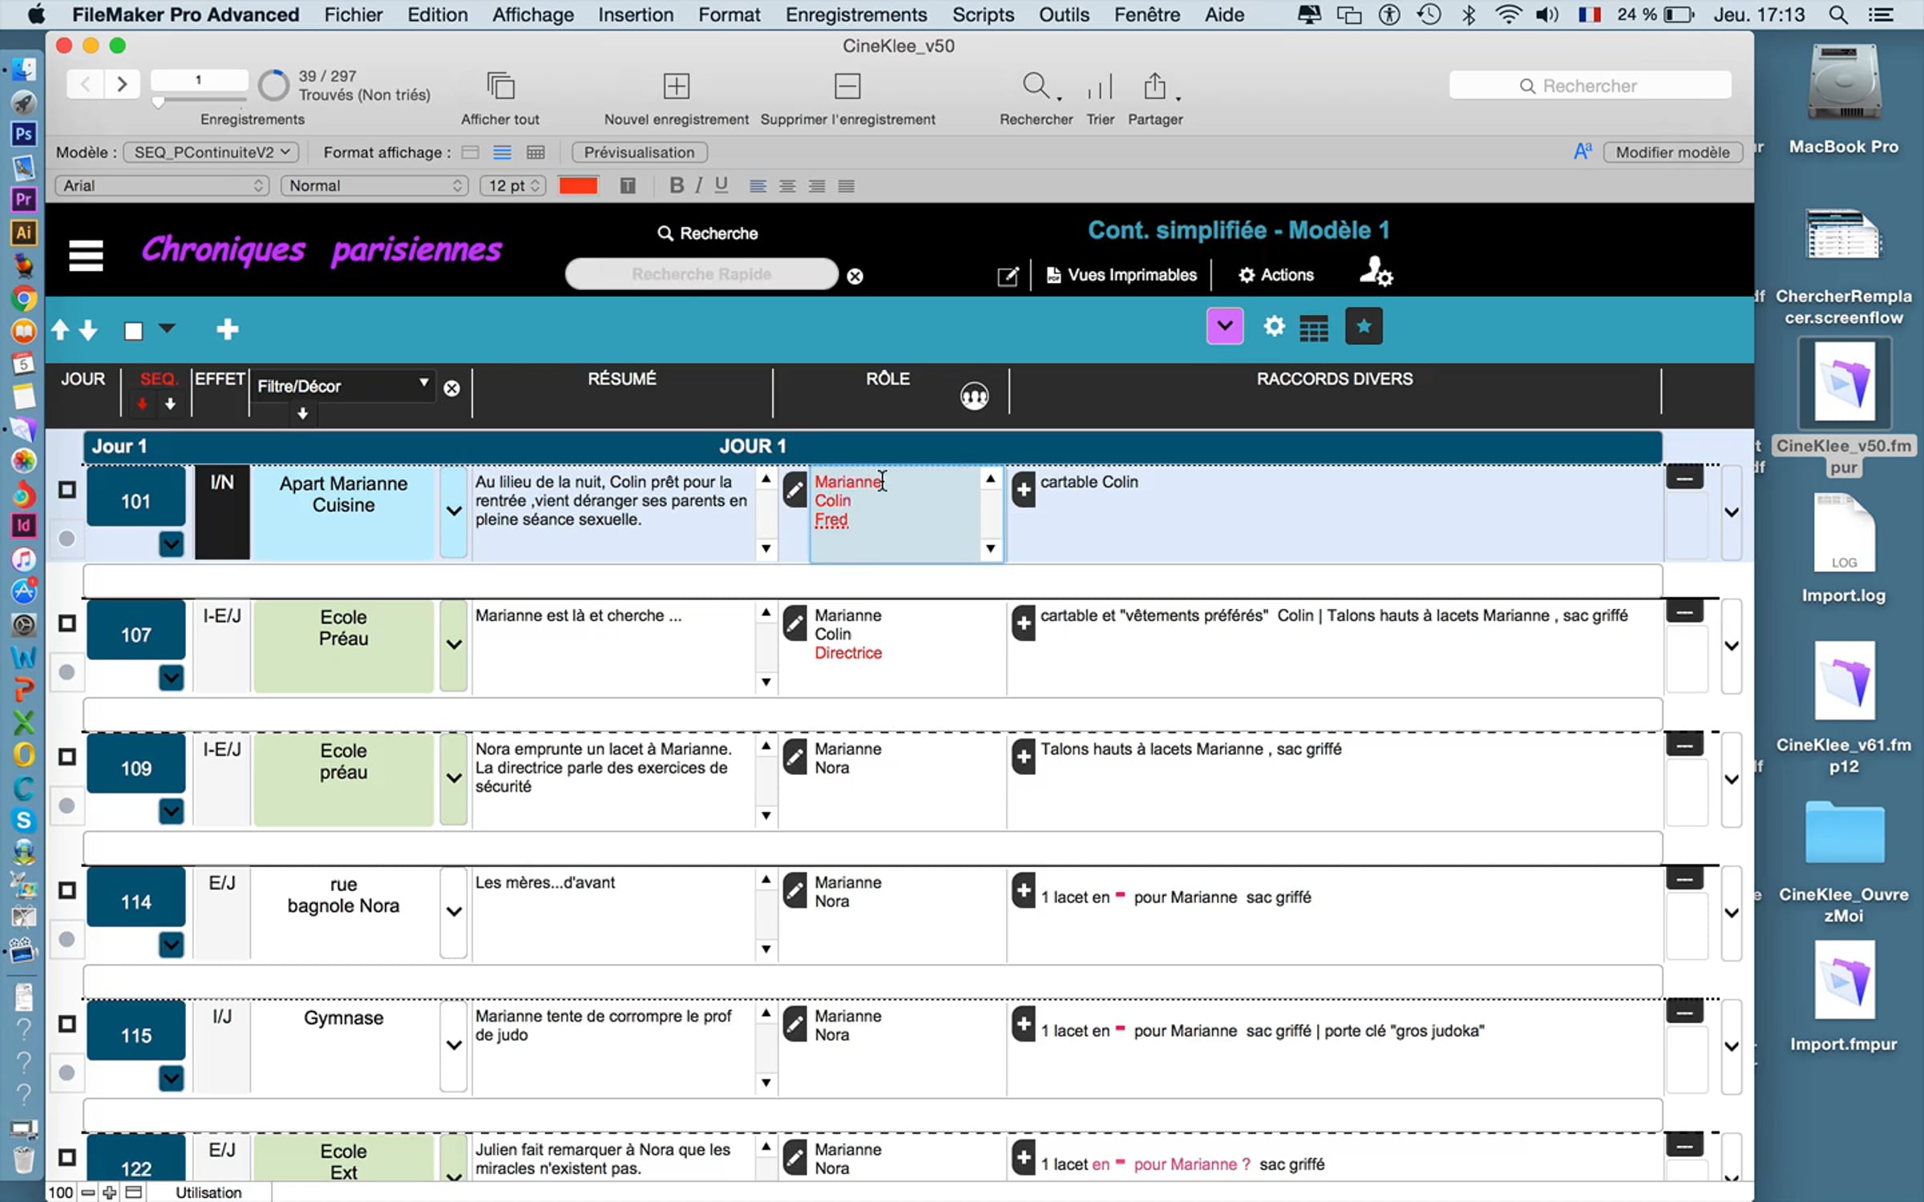Click the Prévisualisation button

pyautogui.click(x=639, y=152)
